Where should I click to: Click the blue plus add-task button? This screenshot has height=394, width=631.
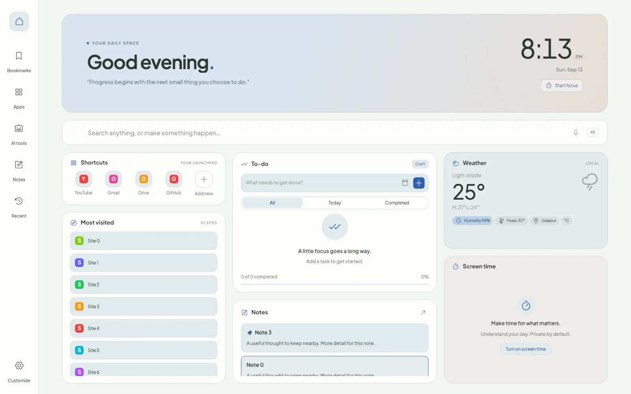(x=419, y=183)
